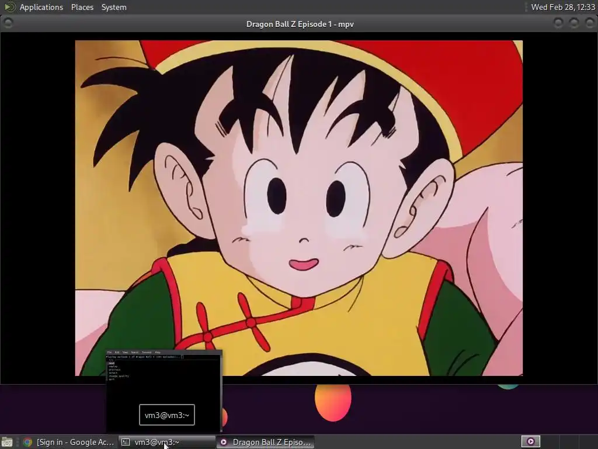Minimize the Dragon Ball Z mpv window

pos(558,23)
